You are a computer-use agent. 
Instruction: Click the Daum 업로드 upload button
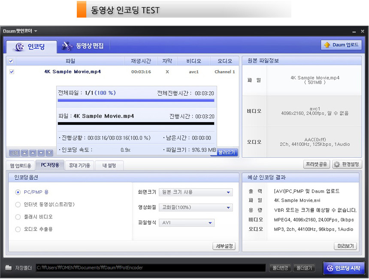coord(341,45)
